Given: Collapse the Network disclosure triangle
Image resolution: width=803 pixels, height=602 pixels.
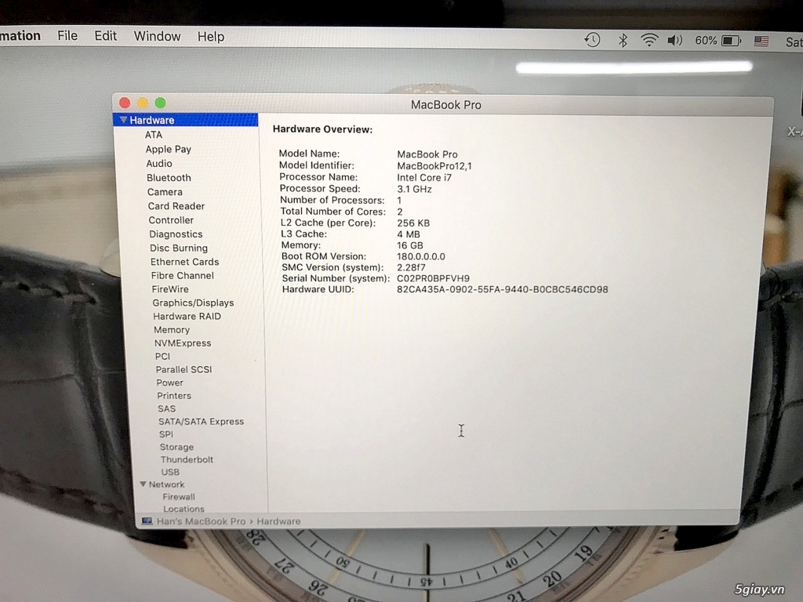Looking at the screenshot, I should tap(144, 484).
